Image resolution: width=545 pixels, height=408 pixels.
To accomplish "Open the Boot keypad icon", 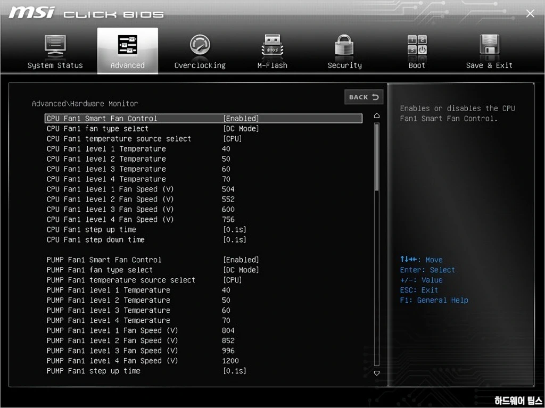I will [417, 45].
